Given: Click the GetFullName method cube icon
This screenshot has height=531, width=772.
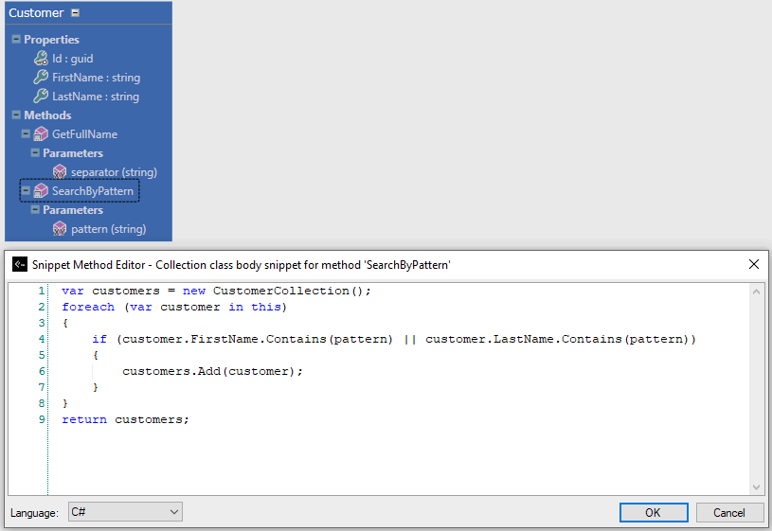Looking at the screenshot, I should (x=41, y=134).
